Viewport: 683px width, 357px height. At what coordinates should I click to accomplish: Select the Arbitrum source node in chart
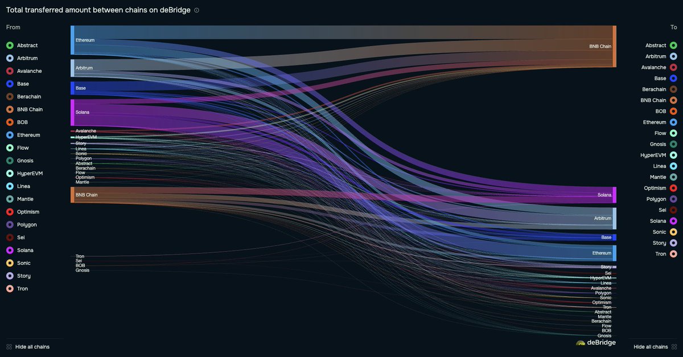(72, 68)
